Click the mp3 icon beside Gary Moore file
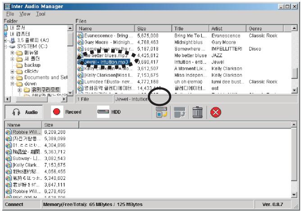 click(80, 42)
